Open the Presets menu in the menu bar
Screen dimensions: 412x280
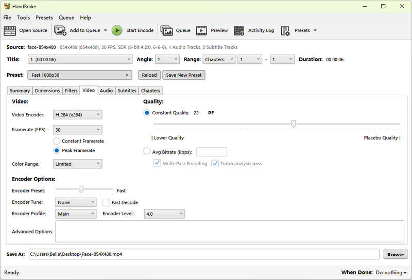tap(44, 17)
